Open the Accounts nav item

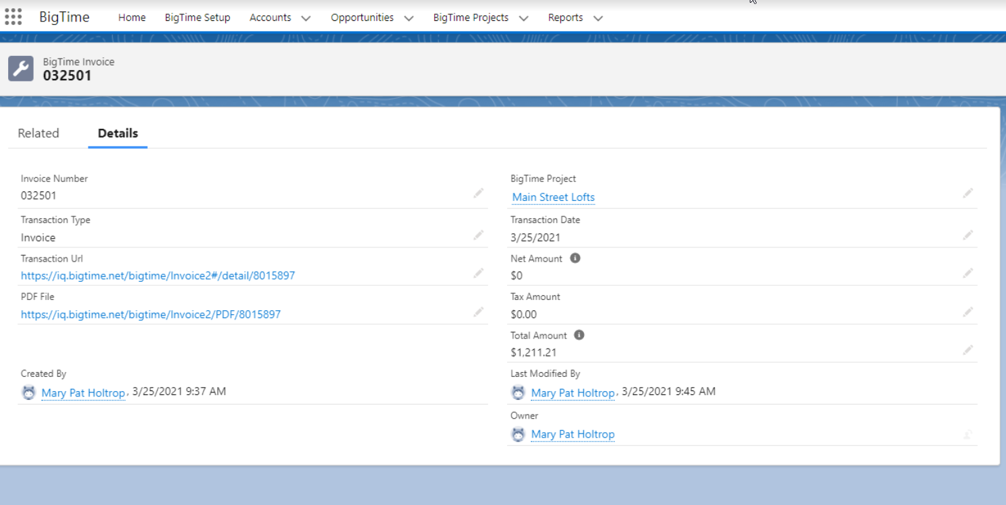coord(270,18)
